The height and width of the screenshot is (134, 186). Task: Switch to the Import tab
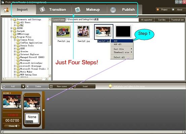tap(22, 9)
